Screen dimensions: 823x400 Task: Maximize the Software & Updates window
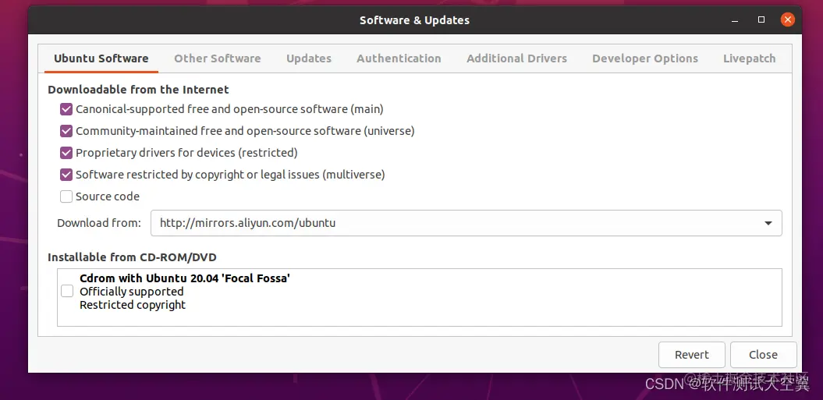pos(761,20)
